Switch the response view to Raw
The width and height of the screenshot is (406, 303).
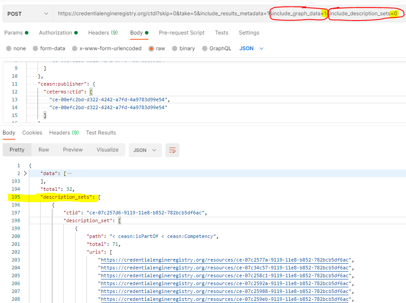[x=44, y=150]
